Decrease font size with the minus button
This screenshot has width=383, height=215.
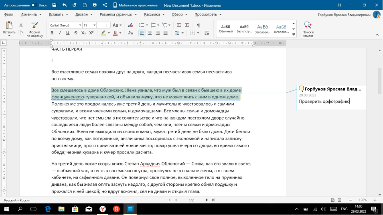(x=99, y=25)
